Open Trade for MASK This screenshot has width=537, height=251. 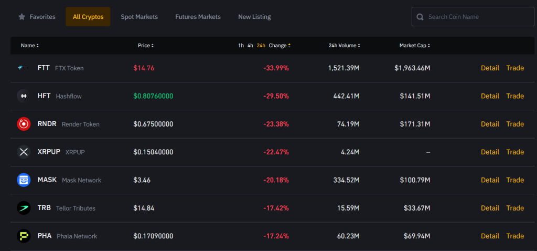[515, 180]
